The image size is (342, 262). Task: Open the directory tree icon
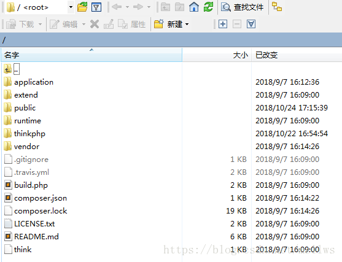tap(277, 7)
